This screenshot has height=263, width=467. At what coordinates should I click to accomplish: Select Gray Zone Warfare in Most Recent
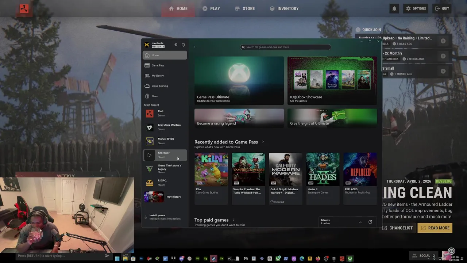click(165, 127)
